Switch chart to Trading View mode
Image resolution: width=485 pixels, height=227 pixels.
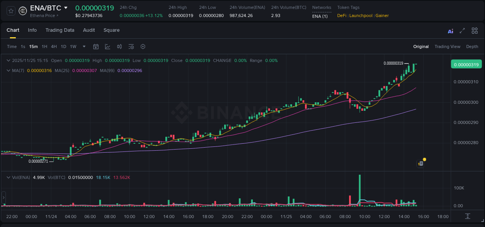447,46
